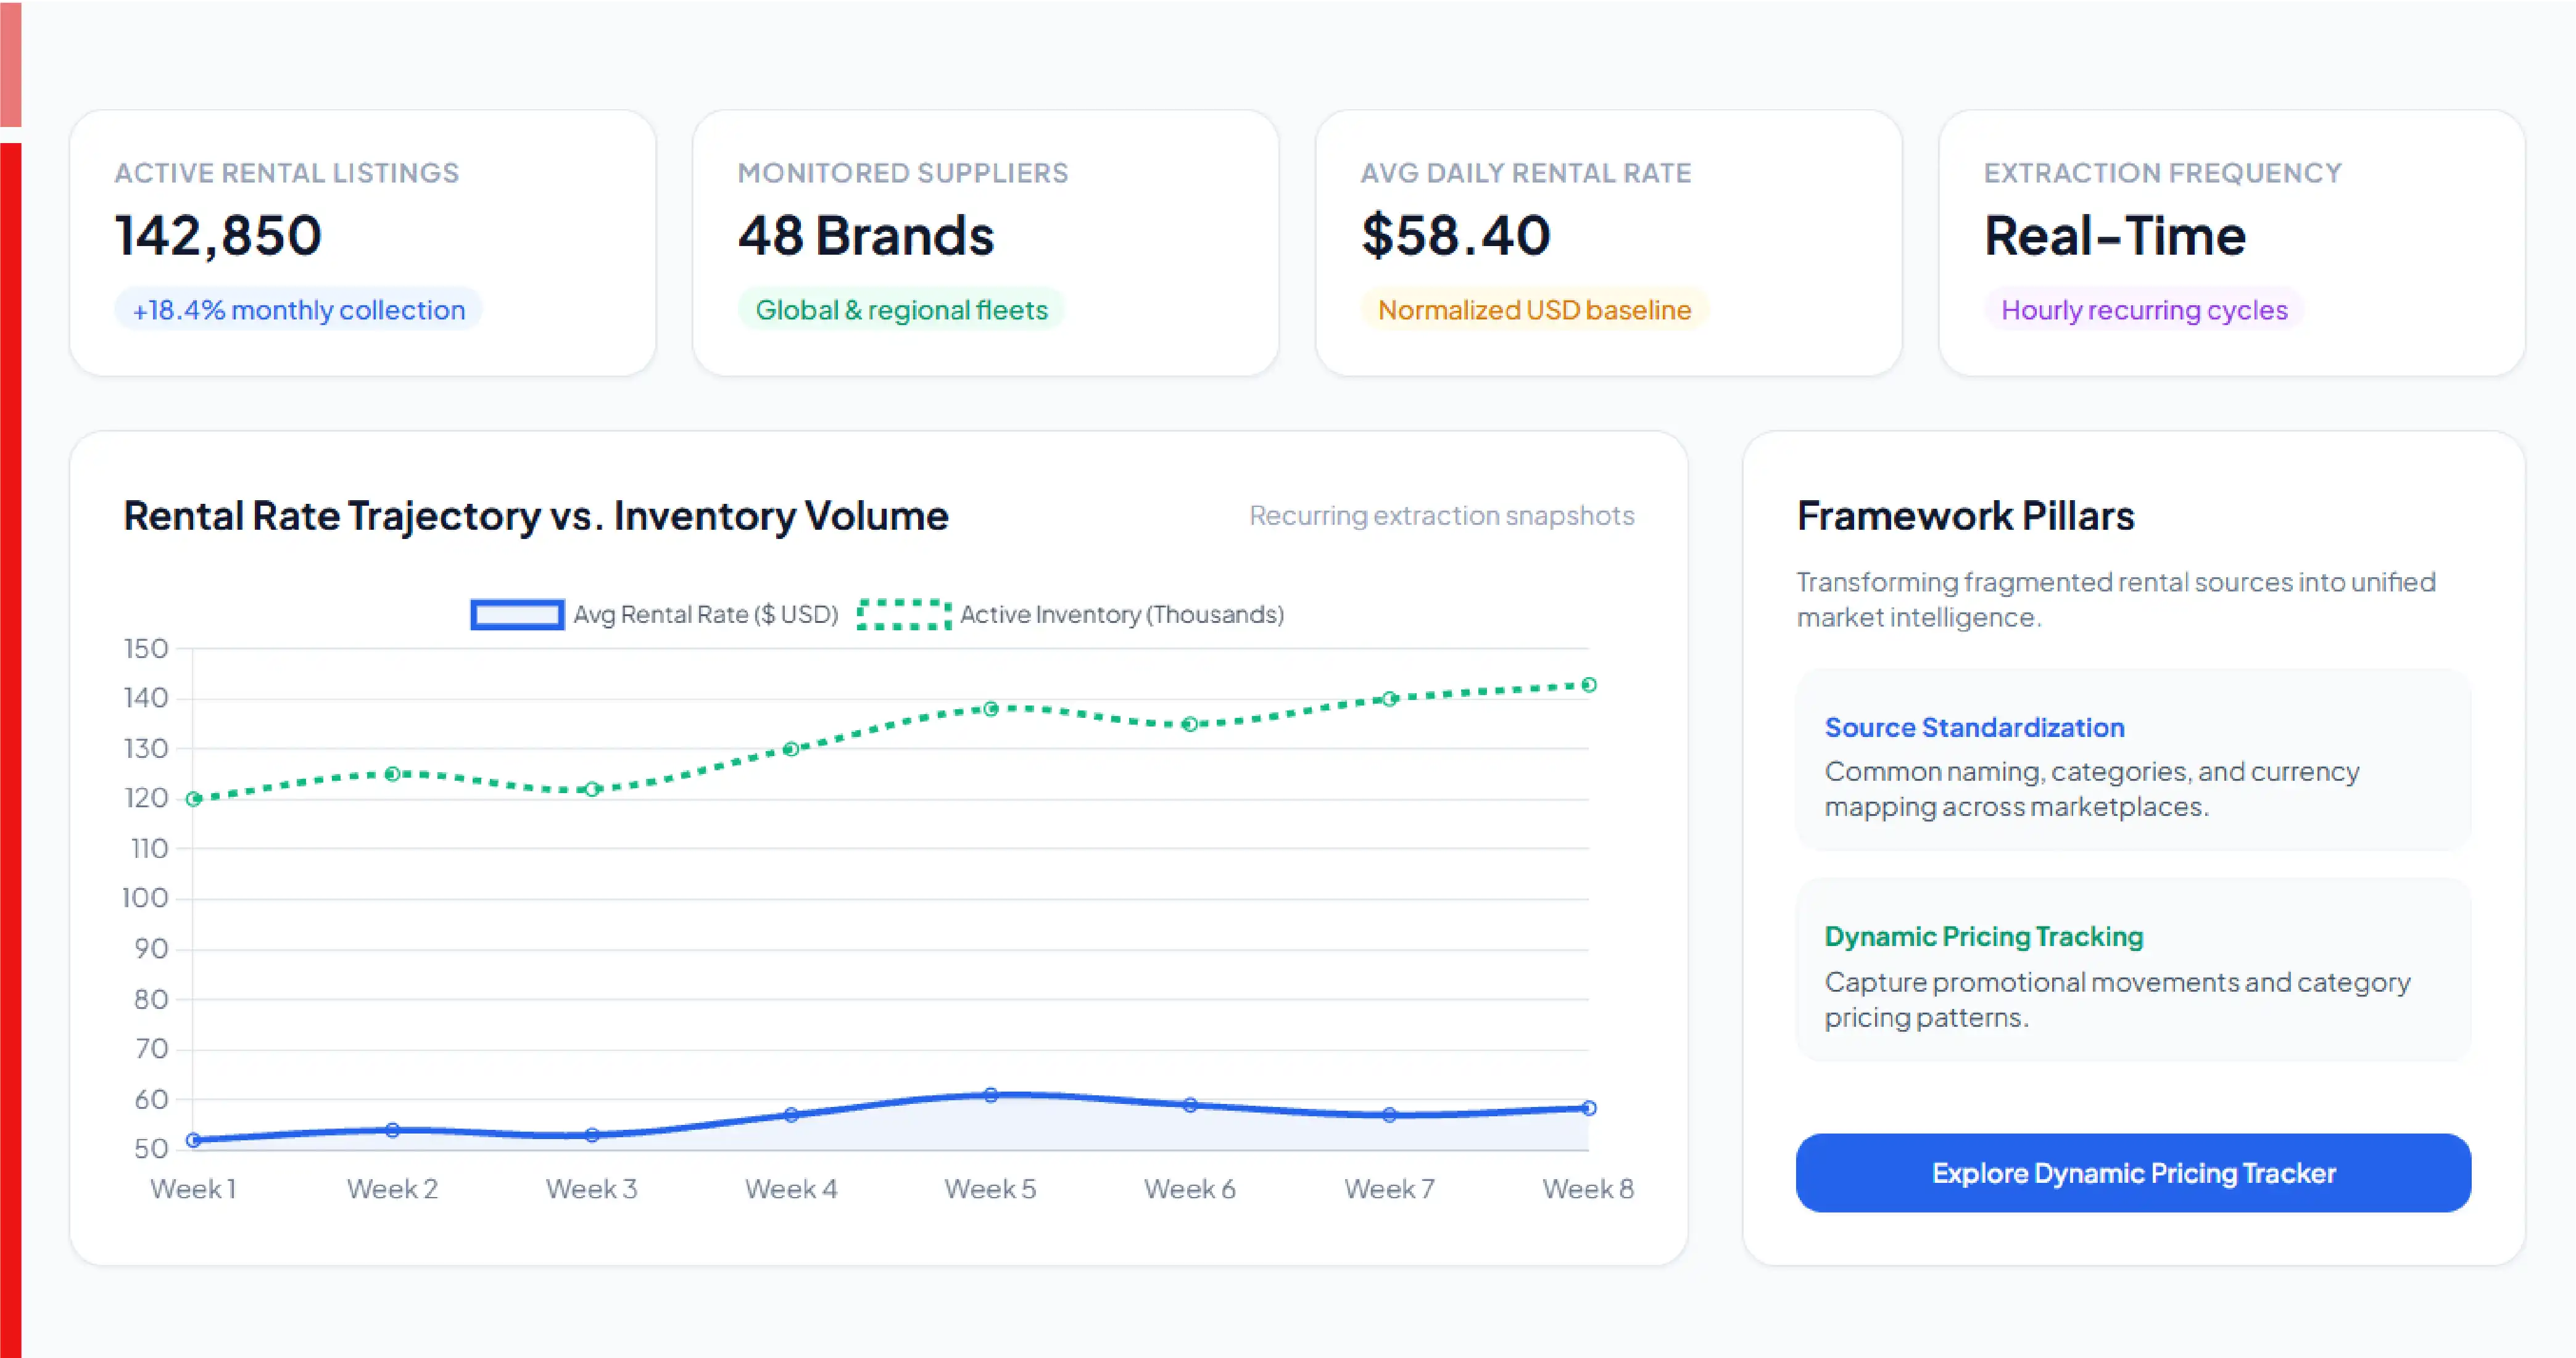Click the 'AVG DAILY RENTAL RATE' card label
This screenshot has width=2576, height=1358.
(1526, 173)
